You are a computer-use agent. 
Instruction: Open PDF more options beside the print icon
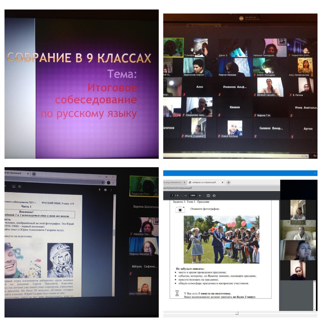pyautogui.click(x=111, y=190)
